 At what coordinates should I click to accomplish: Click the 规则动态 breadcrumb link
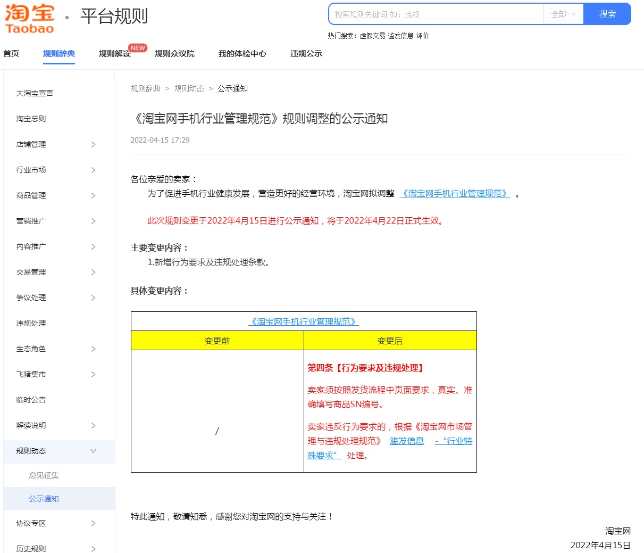189,88
